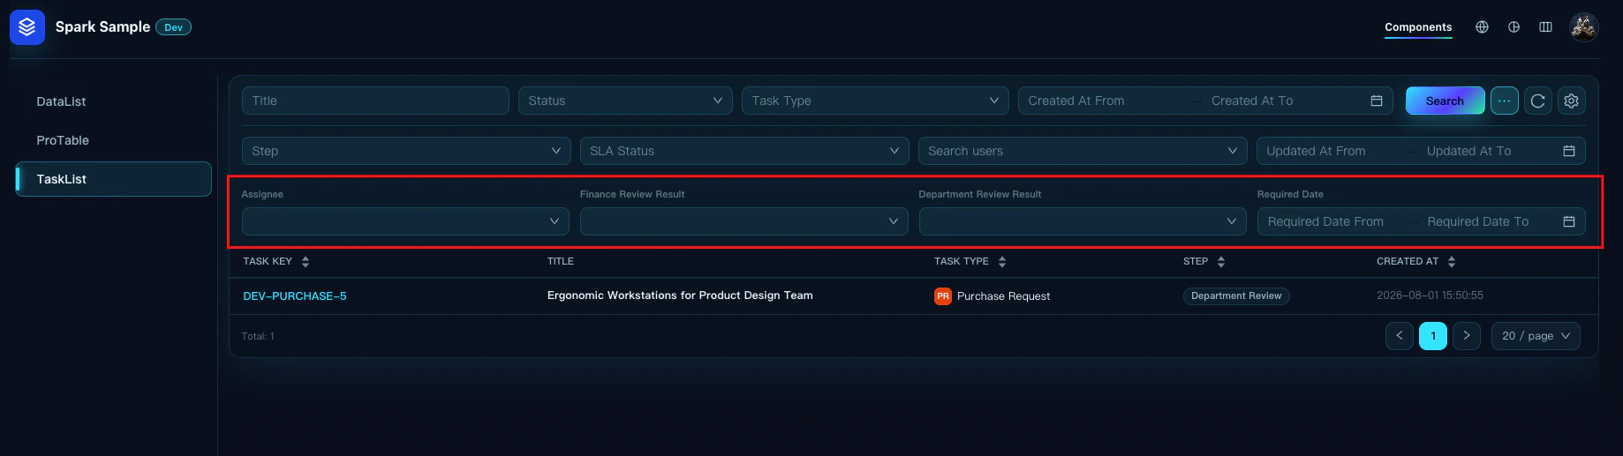Open the ProTable menu item

(x=113, y=140)
